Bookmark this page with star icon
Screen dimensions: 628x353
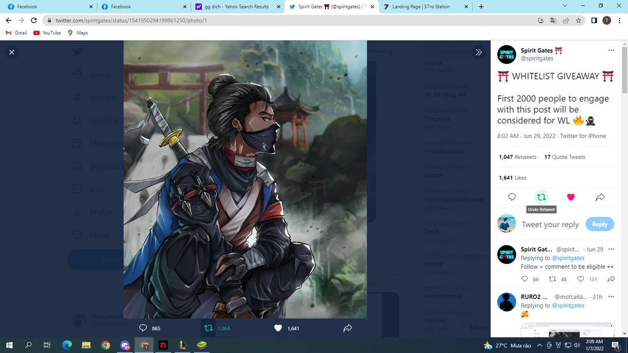tap(578, 20)
